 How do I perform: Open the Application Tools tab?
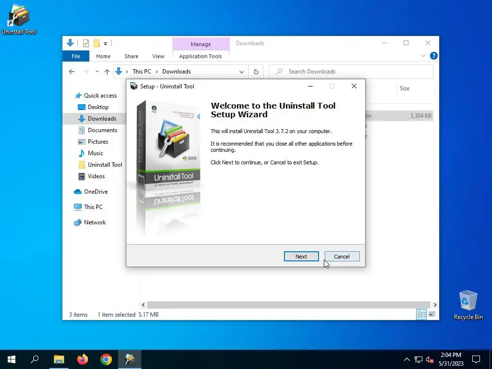200,56
